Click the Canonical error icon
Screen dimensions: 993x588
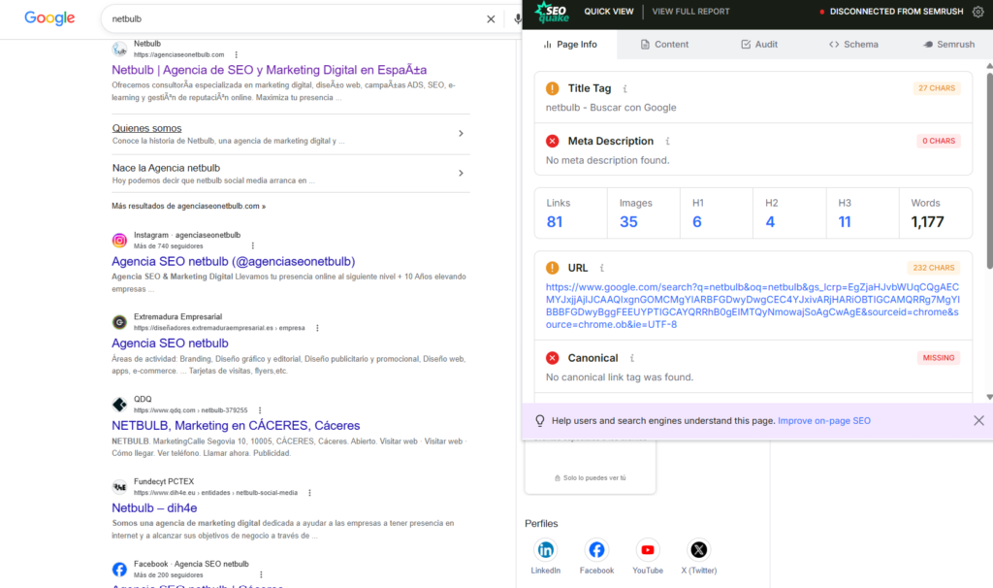pos(552,358)
